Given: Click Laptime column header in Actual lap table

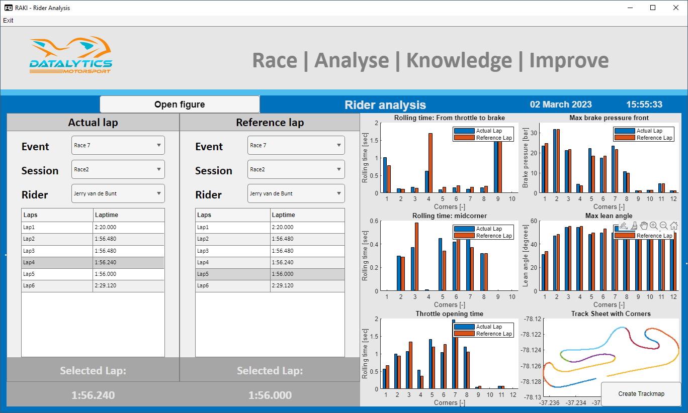Looking at the screenshot, I should 128,215.
